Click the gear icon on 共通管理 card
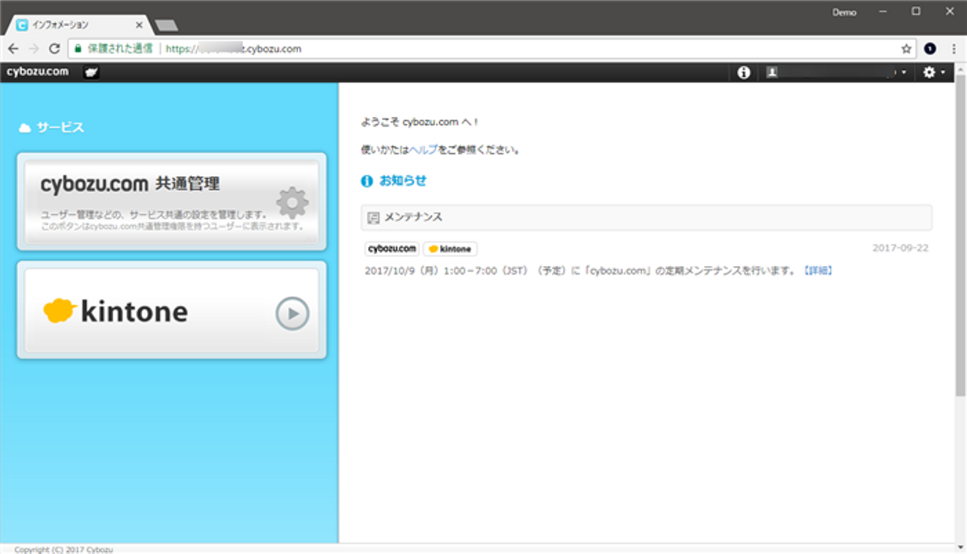Viewport: 967px width, 554px height. point(293,203)
